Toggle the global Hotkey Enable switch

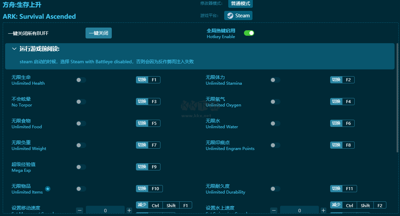click(x=249, y=33)
